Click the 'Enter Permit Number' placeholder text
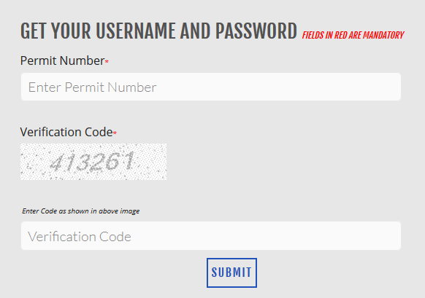Viewport: 425px width, 298px height. point(93,87)
